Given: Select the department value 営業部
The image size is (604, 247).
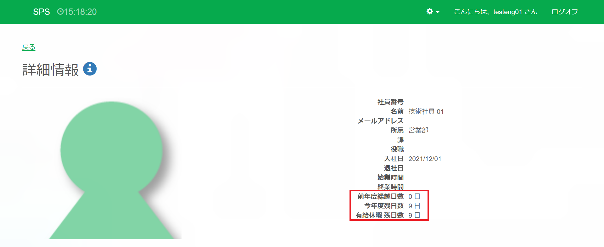Looking at the screenshot, I should [x=418, y=130].
